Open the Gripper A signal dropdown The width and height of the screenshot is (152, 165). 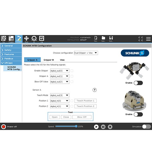[60, 76]
